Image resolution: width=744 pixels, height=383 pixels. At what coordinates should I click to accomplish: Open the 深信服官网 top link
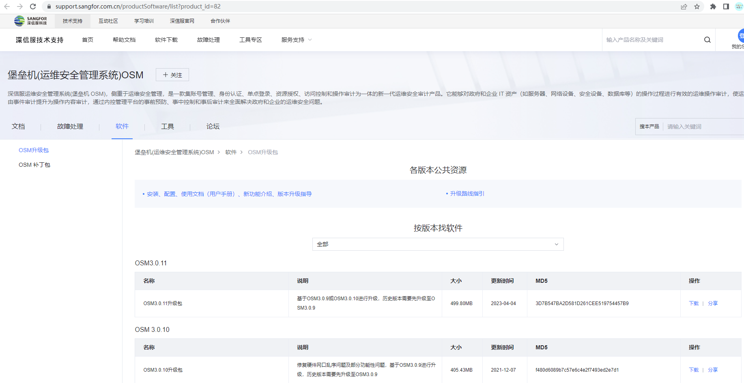[x=182, y=21]
